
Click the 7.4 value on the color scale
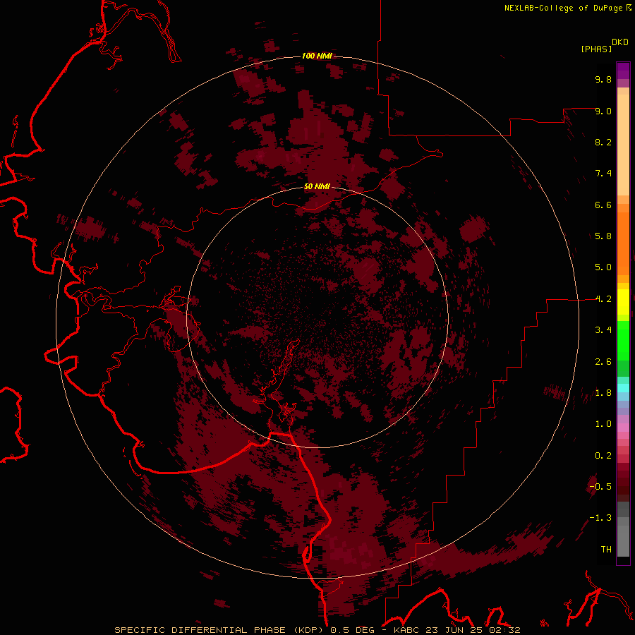(x=603, y=174)
